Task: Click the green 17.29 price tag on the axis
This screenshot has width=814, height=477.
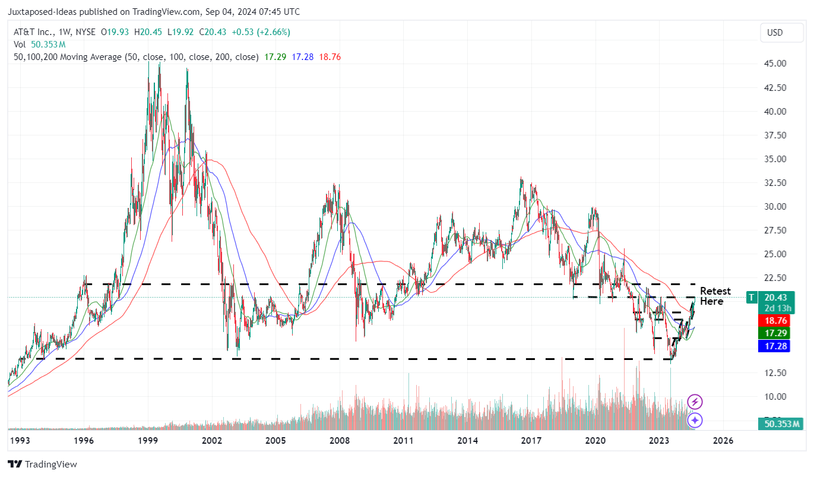Action: (774, 333)
